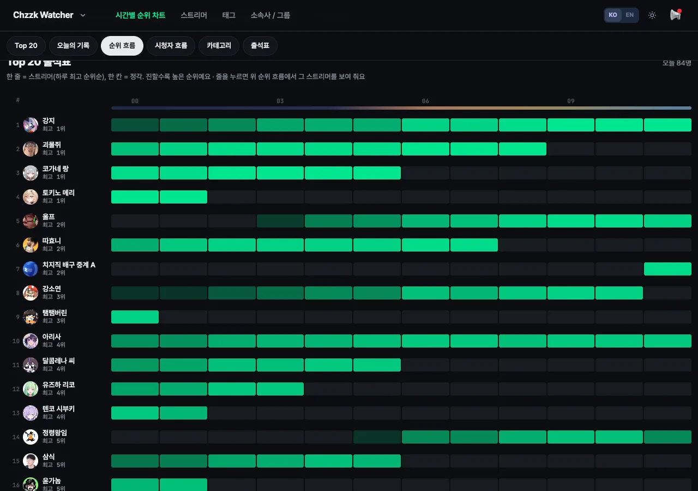
Task: Select the 카테고리 tab
Action: [x=219, y=46]
